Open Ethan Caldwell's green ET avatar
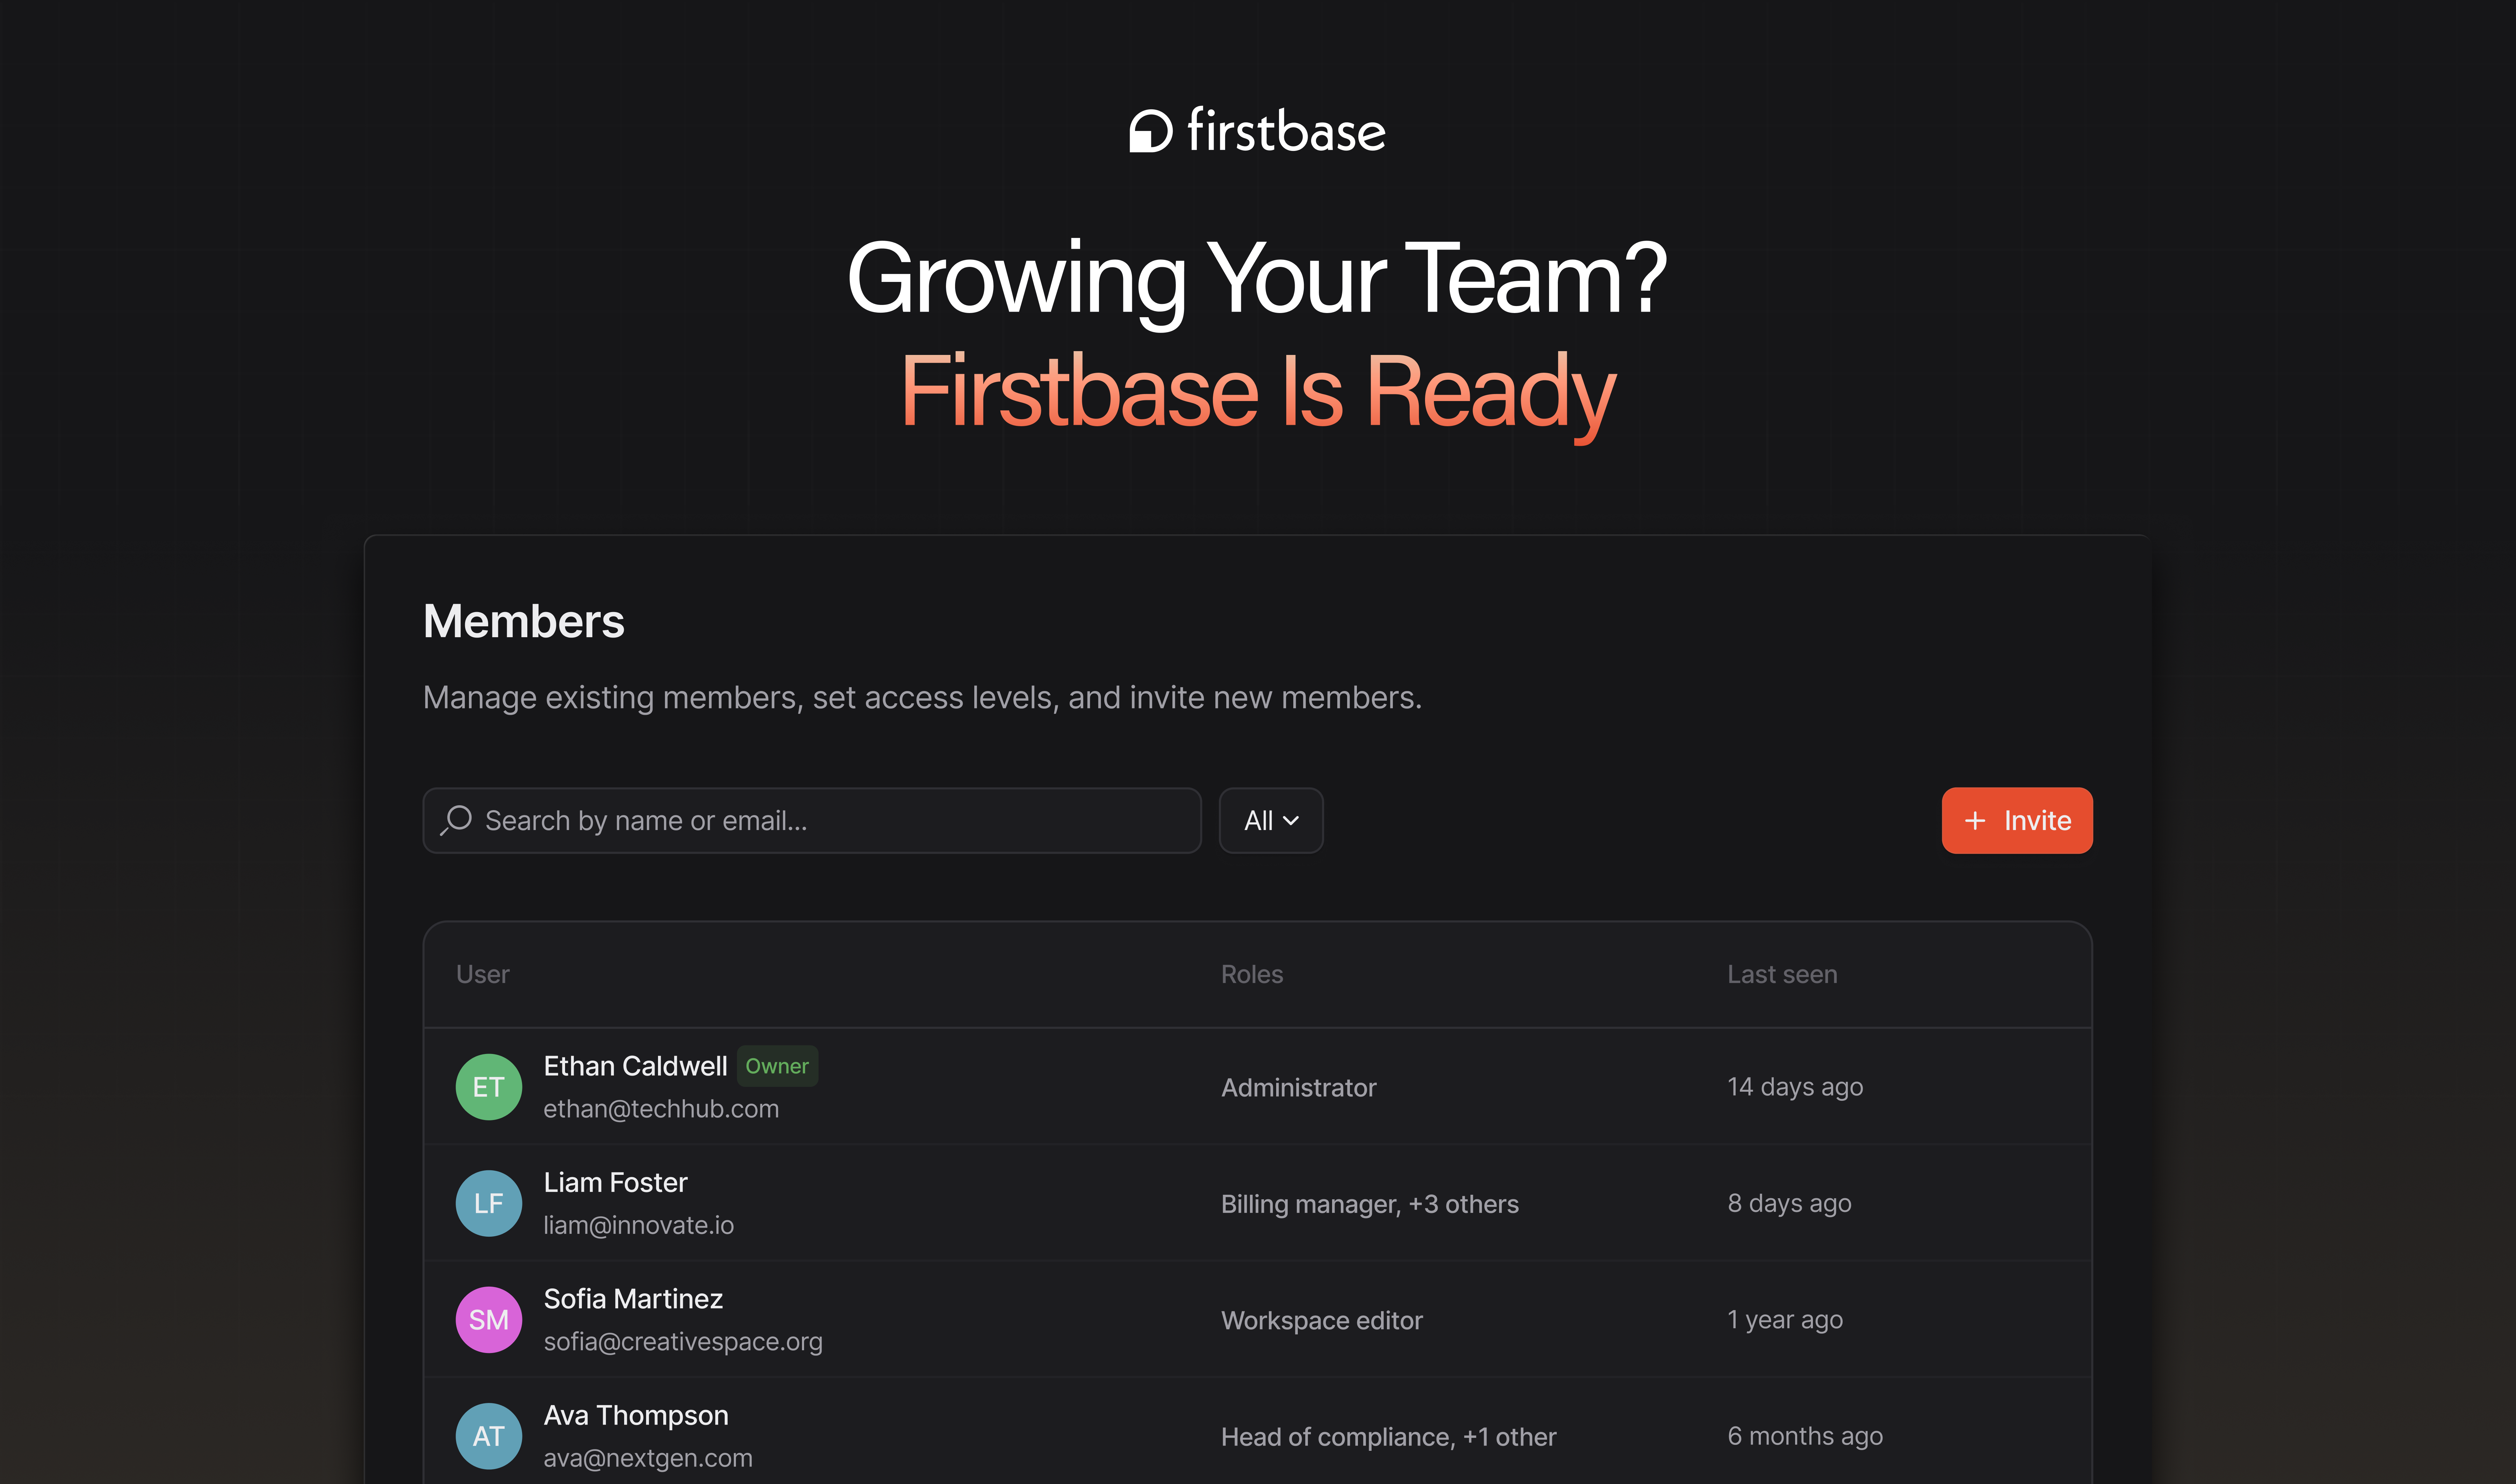 [x=488, y=1087]
